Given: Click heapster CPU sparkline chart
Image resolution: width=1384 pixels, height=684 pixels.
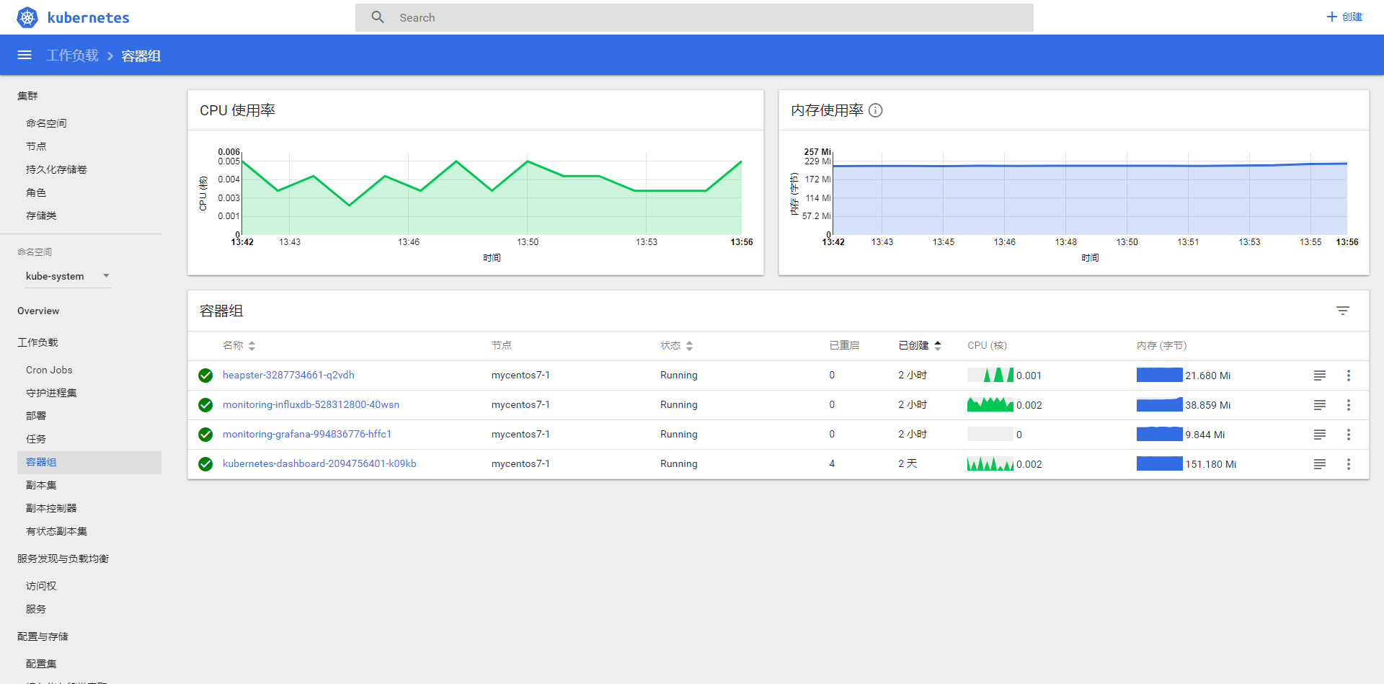Looking at the screenshot, I should [990, 375].
